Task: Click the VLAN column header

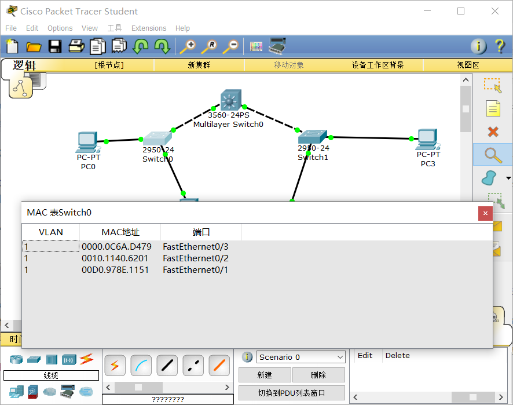Action: pos(51,232)
